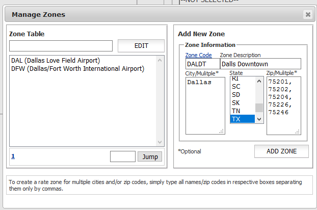Click the State list scrollbar thumb
The image size is (317, 210).
(x=259, y=108)
